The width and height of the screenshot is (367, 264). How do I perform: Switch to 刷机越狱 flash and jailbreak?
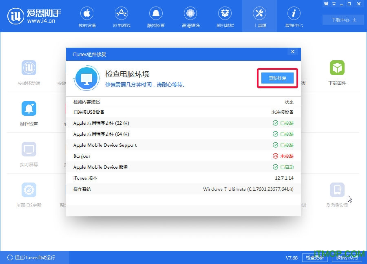coord(225,16)
